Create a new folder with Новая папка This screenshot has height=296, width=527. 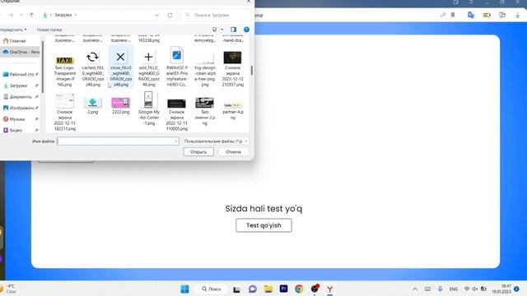click(x=49, y=30)
